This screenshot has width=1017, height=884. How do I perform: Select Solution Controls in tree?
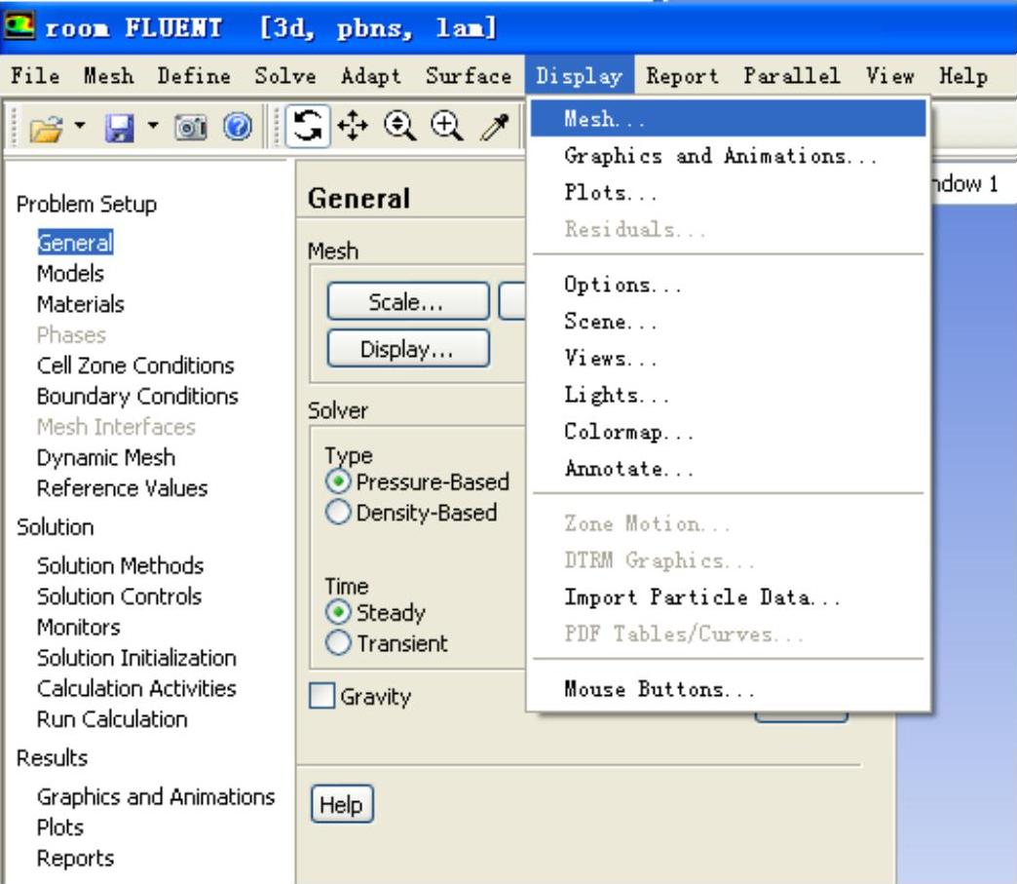[x=120, y=596]
